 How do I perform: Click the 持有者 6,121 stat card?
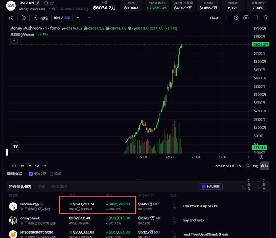233,6
